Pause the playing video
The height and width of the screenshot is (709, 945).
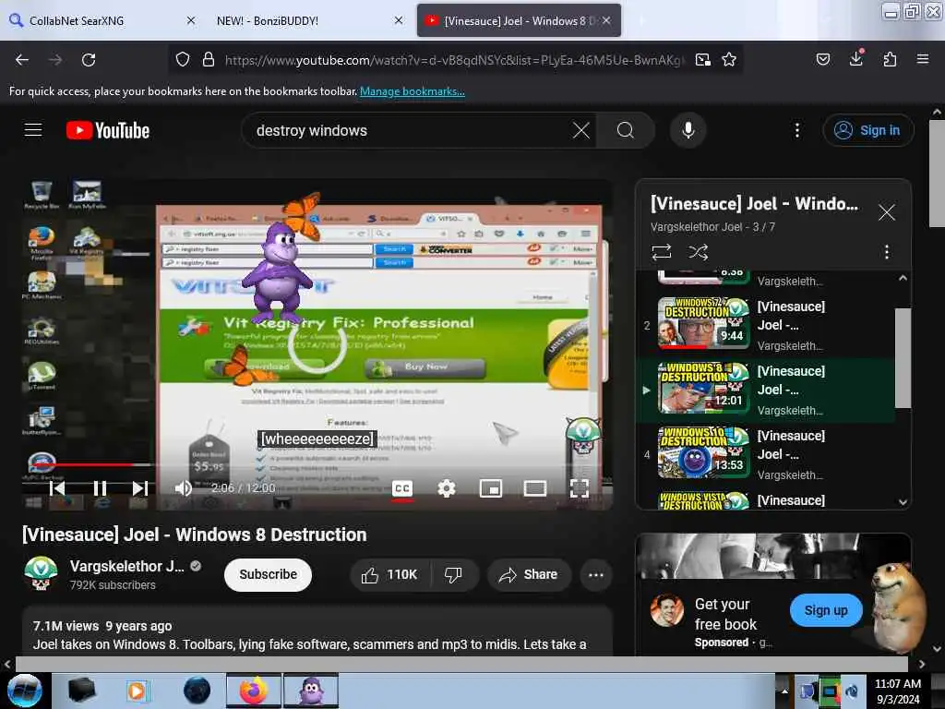click(100, 488)
